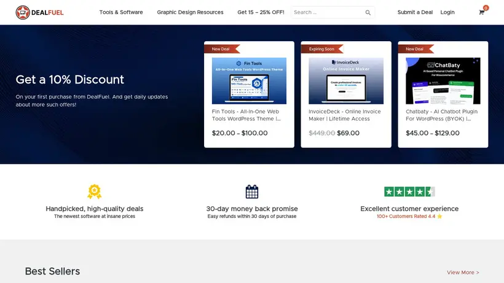Screen dimensions: 504x283
Task: Open Graphic Design Resources menu
Action: click(x=191, y=12)
